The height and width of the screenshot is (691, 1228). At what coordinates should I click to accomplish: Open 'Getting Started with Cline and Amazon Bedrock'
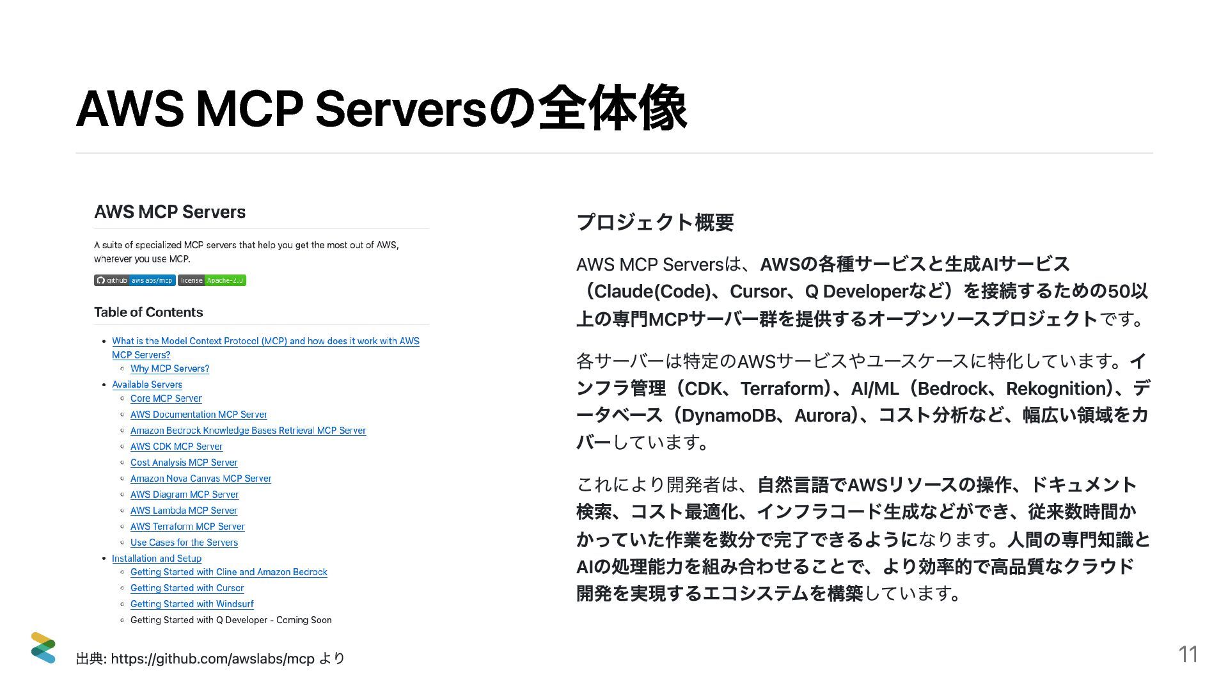tap(229, 572)
